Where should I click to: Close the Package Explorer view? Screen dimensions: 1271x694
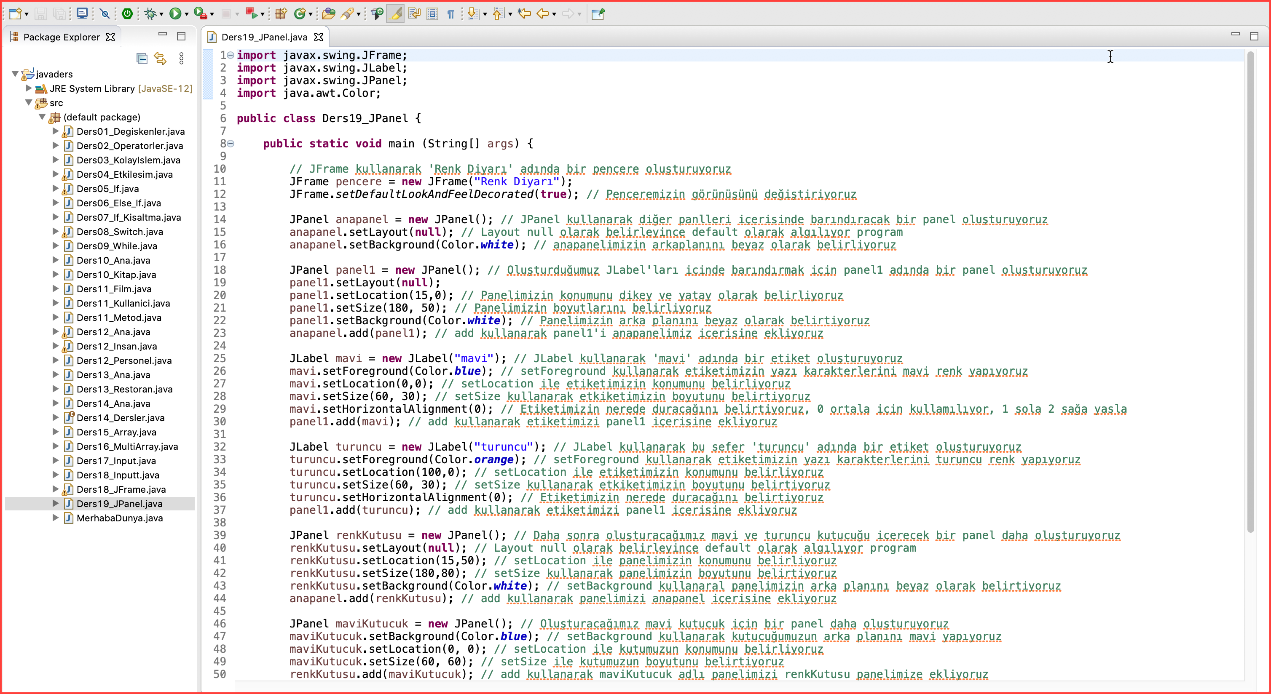tap(110, 37)
